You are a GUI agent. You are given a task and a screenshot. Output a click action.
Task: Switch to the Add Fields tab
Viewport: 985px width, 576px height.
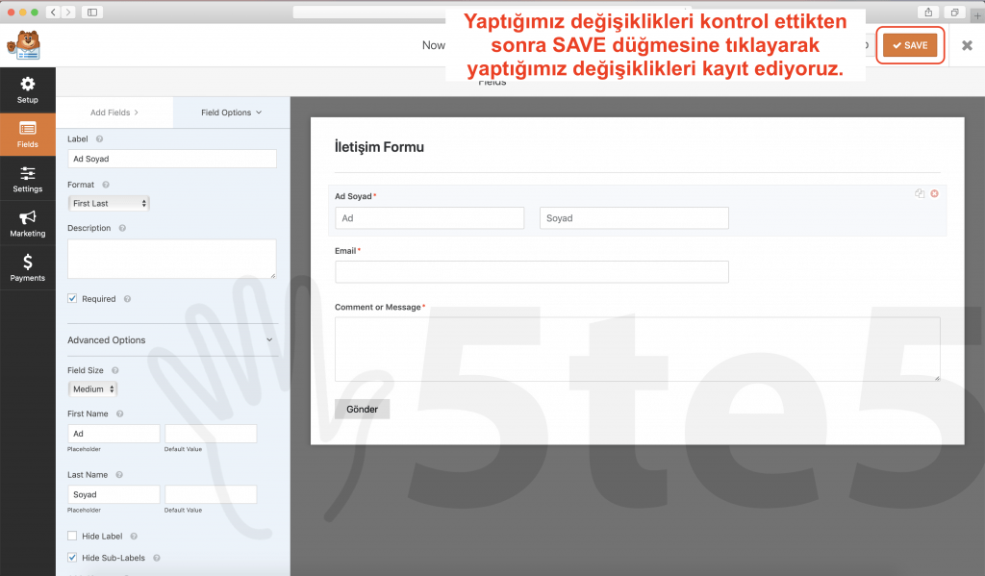[114, 113]
